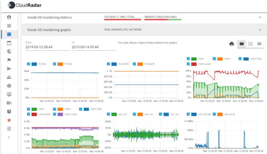Open the people group icon in sidebar
267x154 pixels.
point(9,77)
